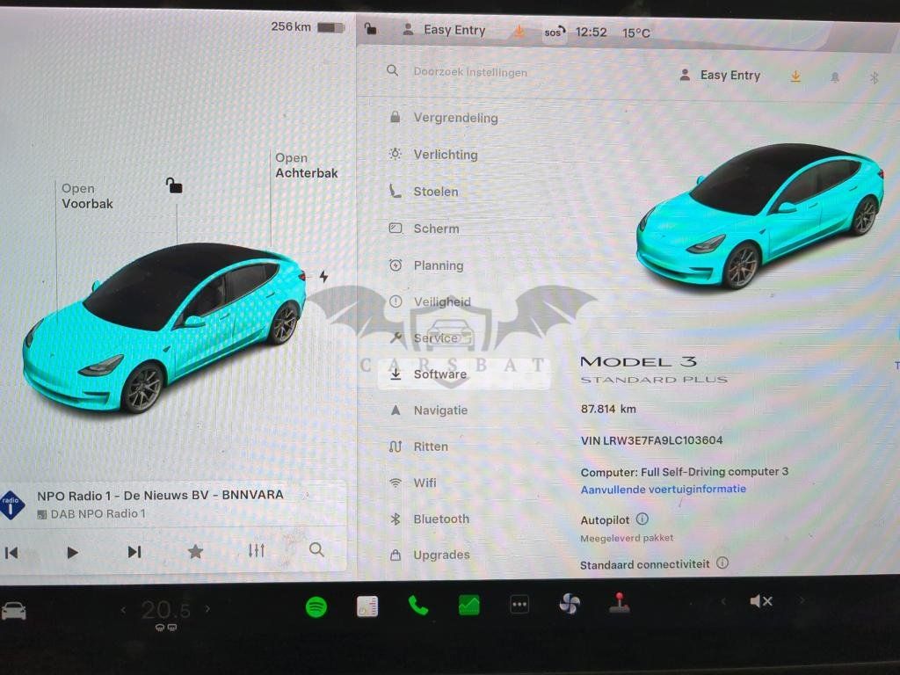Click the Doorzoek instellingen search field
This screenshot has width=900, height=675.
pyautogui.click(x=469, y=72)
